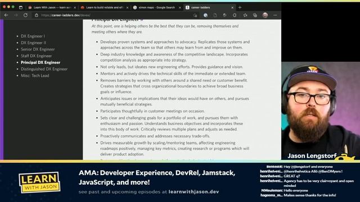The height and width of the screenshot is (202, 360).
Task: Click NMeuleman's 'Hello everyone' chat message
Action: click(x=296, y=190)
